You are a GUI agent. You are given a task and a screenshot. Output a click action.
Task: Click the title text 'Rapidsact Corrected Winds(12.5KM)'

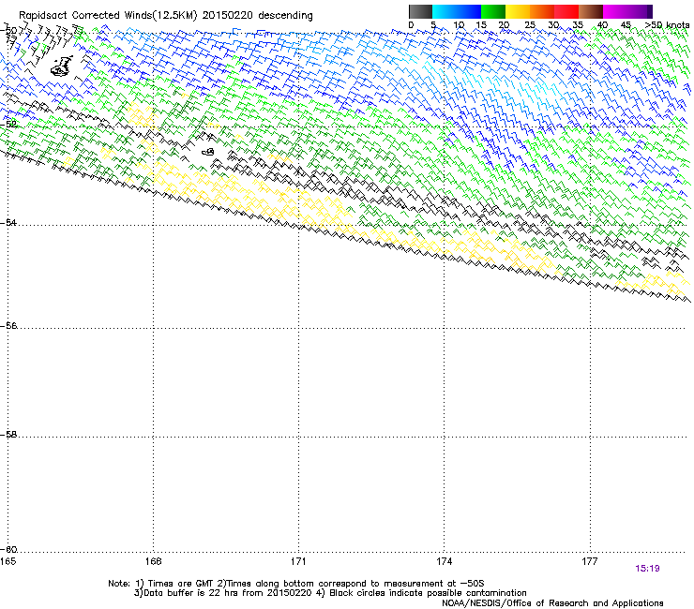[108, 16]
